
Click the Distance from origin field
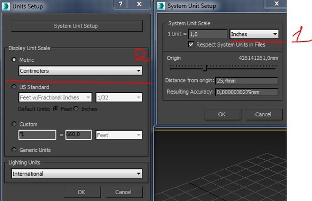click(x=246, y=80)
